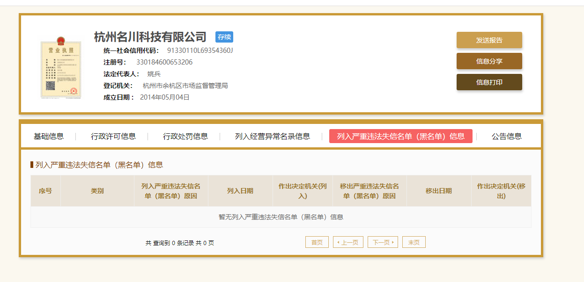Select credit code 91330110L69354360J
This screenshot has height=282, width=584.
tap(200, 51)
